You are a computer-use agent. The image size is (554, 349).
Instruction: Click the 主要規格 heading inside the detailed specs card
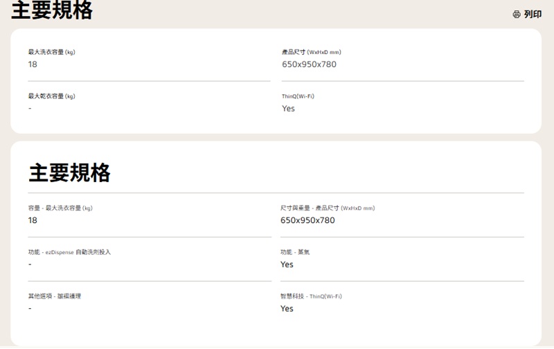pos(69,172)
